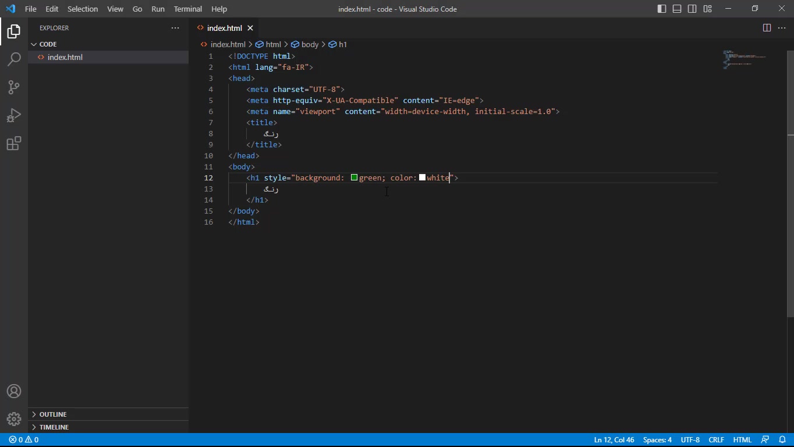794x447 pixels.
Task: Open the Terminal menu
Action: pyautogui.click(x=187, y=9)
